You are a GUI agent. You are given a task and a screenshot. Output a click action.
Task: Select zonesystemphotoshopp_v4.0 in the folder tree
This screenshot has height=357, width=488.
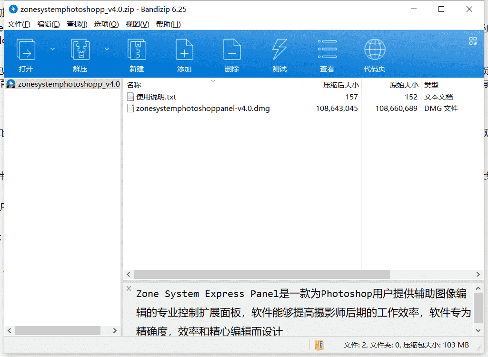[63, 84]
